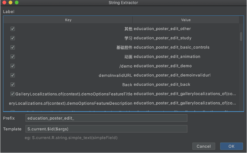Select the value education_poster_edit_demo
This screenshot has width=247, height=153.
point(163,66)
